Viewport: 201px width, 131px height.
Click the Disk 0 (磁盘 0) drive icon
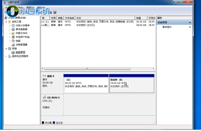44,76
